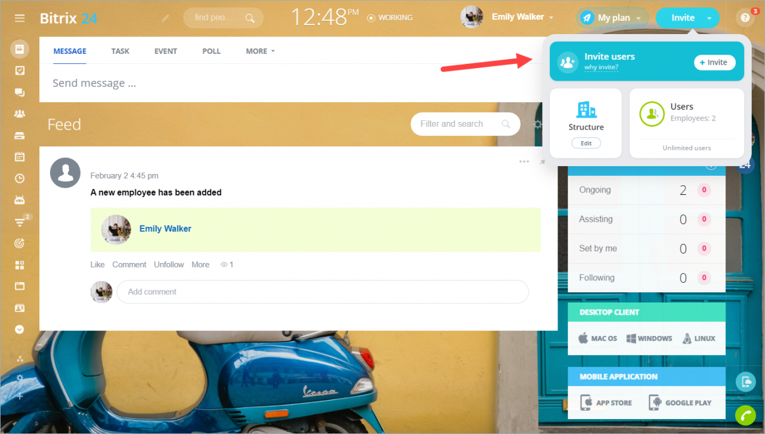Screen dimensions: 765x434
Task: Click the post three-dots options icon
Action: (524, 161)
